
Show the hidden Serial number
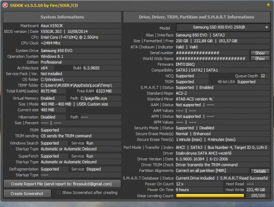tap(260, 53)
